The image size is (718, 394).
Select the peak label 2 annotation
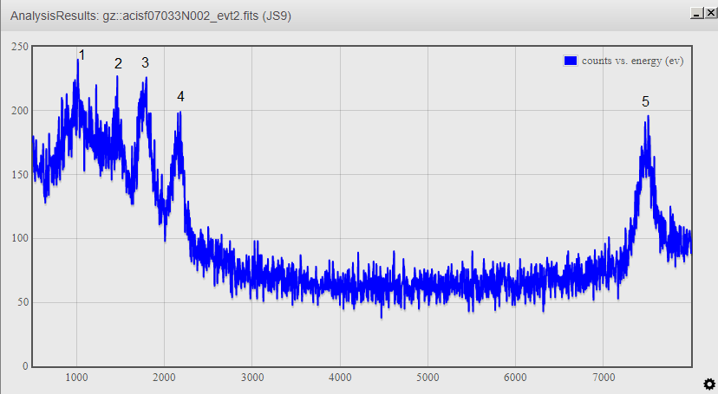118,63
